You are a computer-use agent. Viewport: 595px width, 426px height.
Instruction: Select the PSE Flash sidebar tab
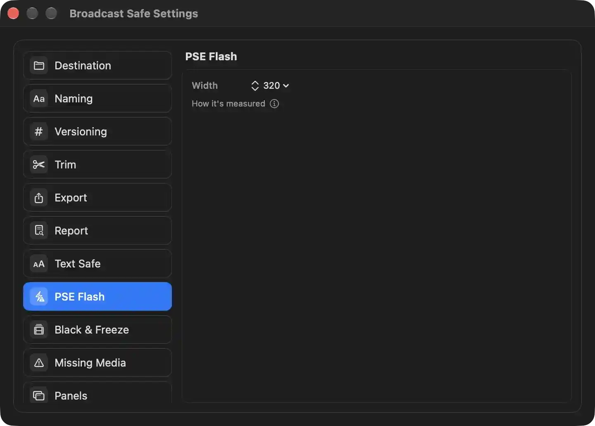(98, 296)
